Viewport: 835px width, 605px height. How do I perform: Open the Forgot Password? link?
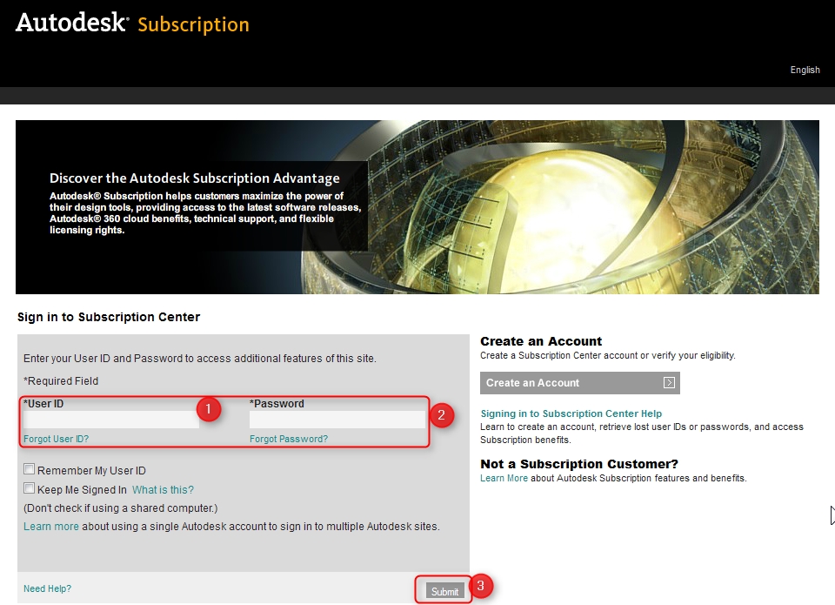click(x=289, y=439)
